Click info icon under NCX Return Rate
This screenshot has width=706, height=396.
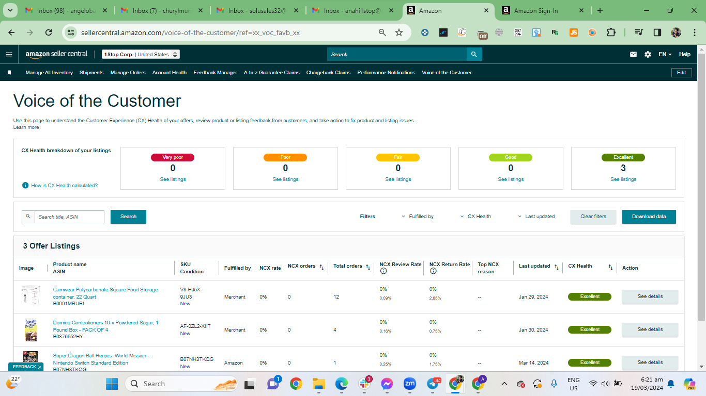[433, 271]
